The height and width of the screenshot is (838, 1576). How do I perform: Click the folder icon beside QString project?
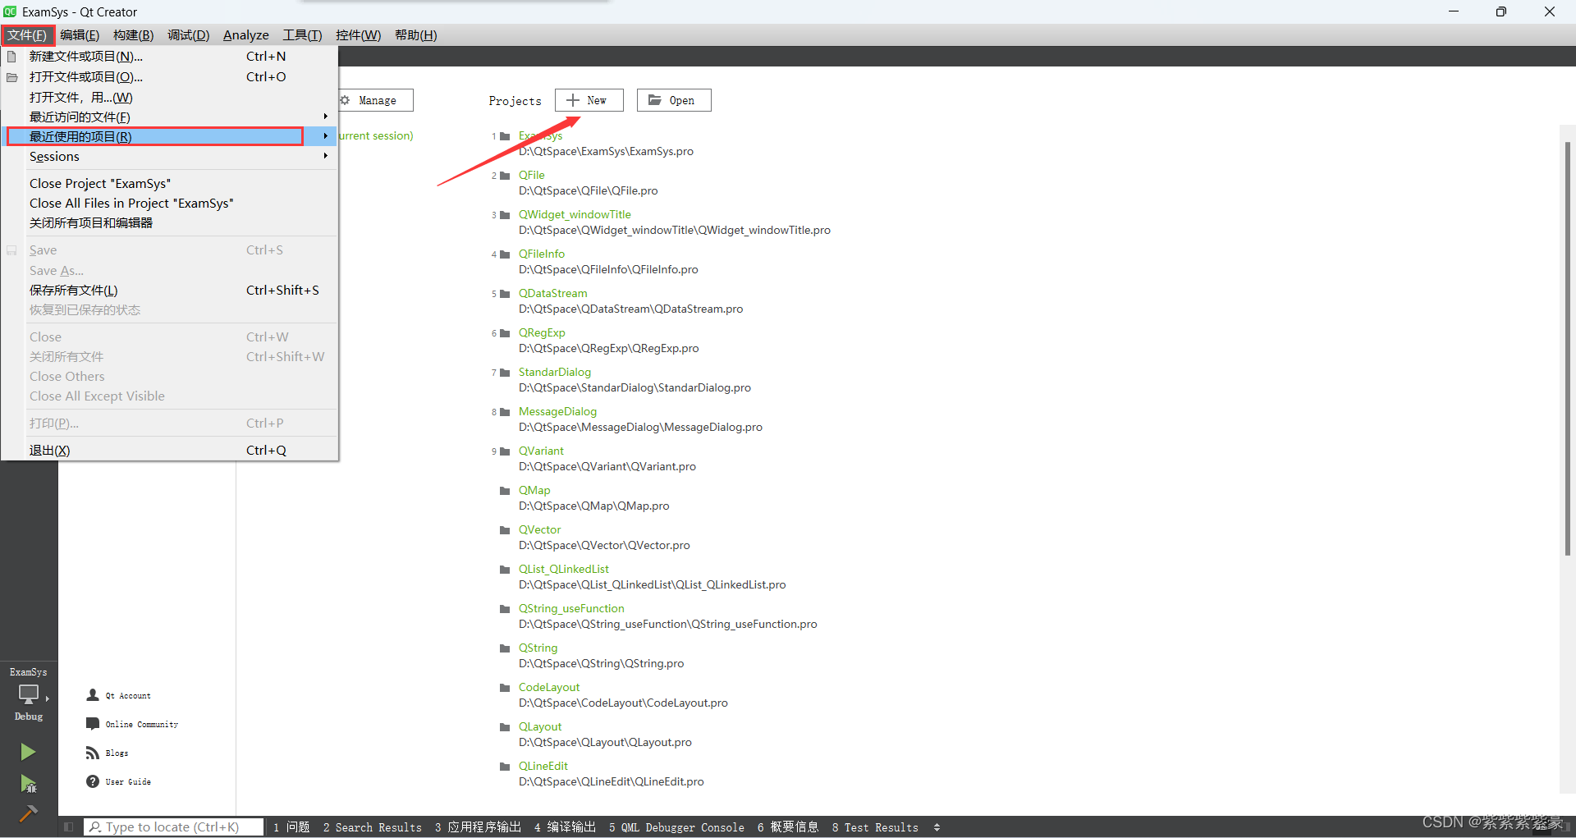coord(505,648)
